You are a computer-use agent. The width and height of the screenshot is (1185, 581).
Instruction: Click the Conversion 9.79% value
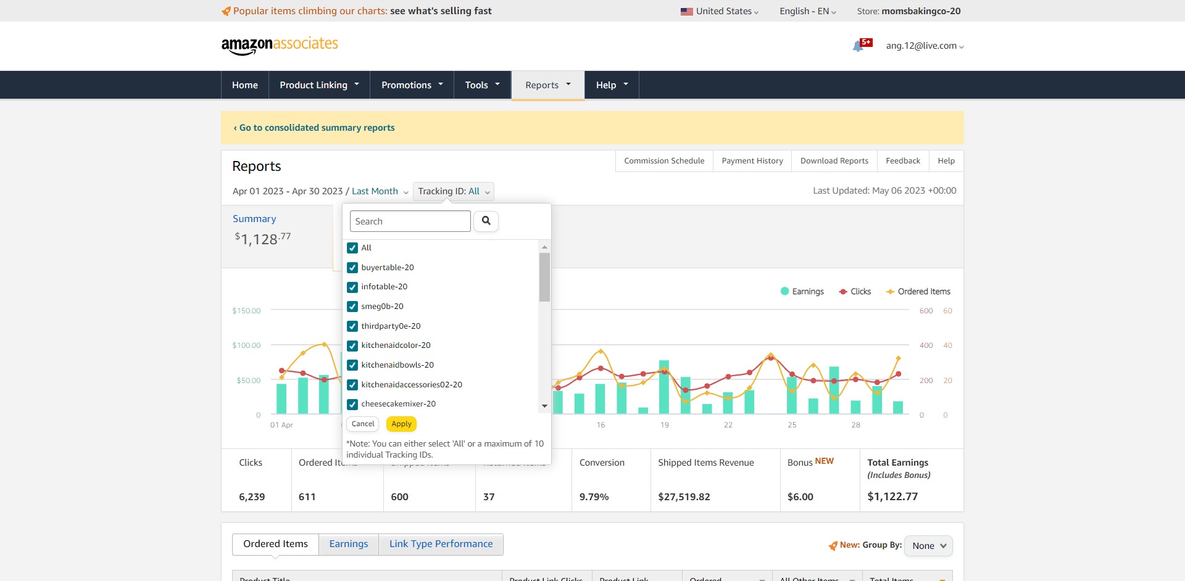pos(594,497)
